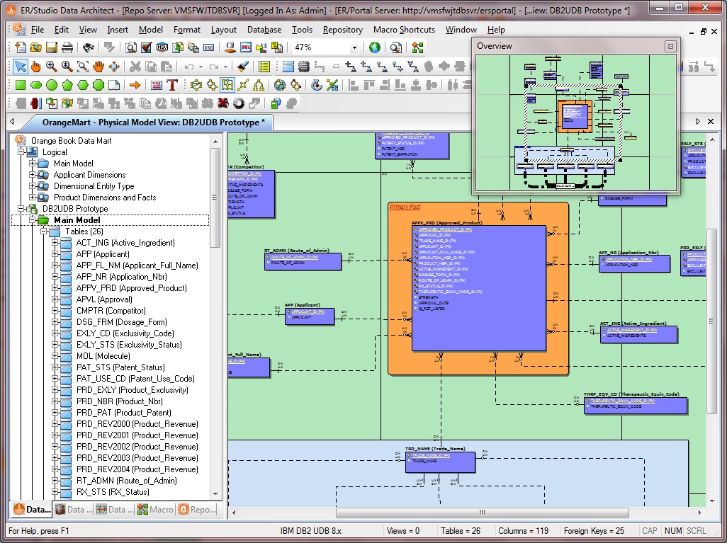Select the red T Text tool
Viewport: 727px width, 543px height.
[172, 85]
